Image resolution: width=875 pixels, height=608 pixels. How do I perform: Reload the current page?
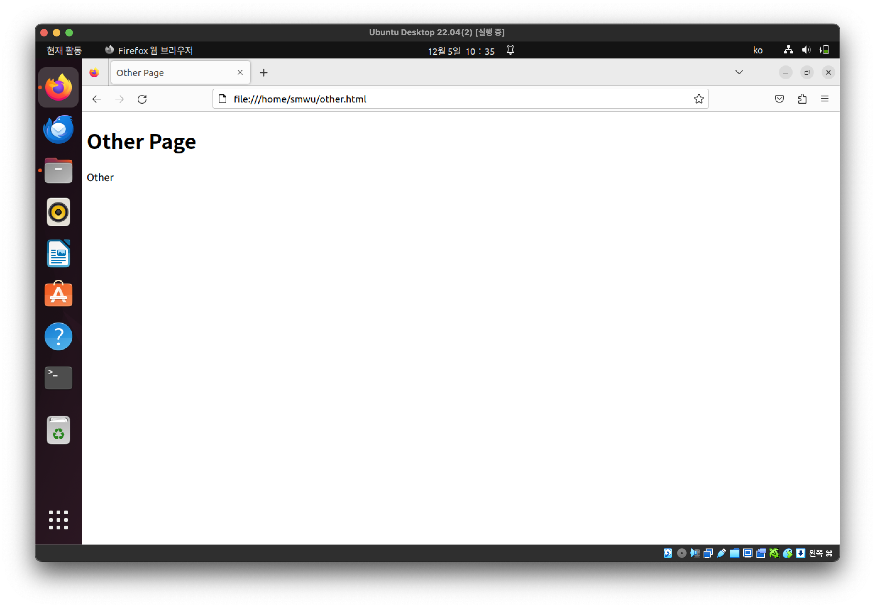tap(142, 99)
